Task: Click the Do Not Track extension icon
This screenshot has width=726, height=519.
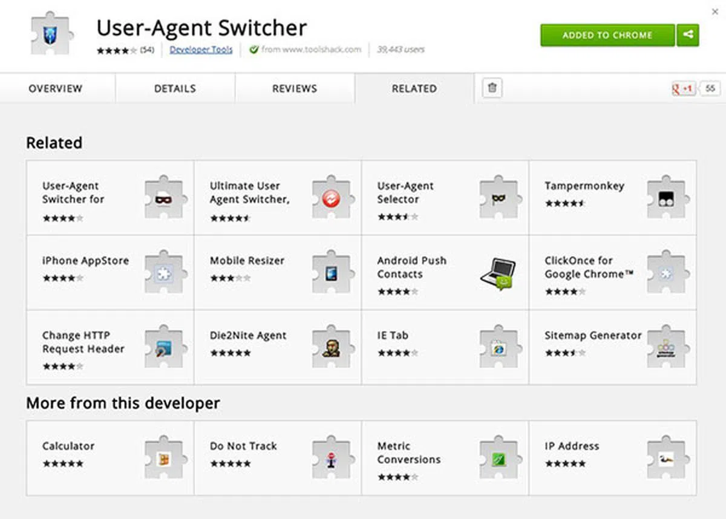Action: point(331,459)
